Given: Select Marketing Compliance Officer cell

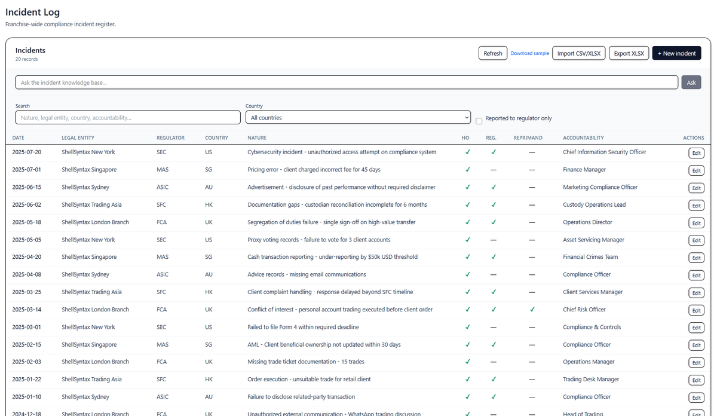Looking at the screenshot, I should (600, 187).
